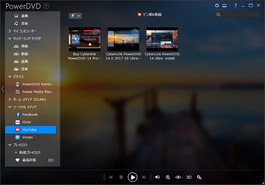This screenshot has width=265, height=185.
Task: Expand マイ コンピューター node
Action: pyautogui.click(x=10, y=31)
